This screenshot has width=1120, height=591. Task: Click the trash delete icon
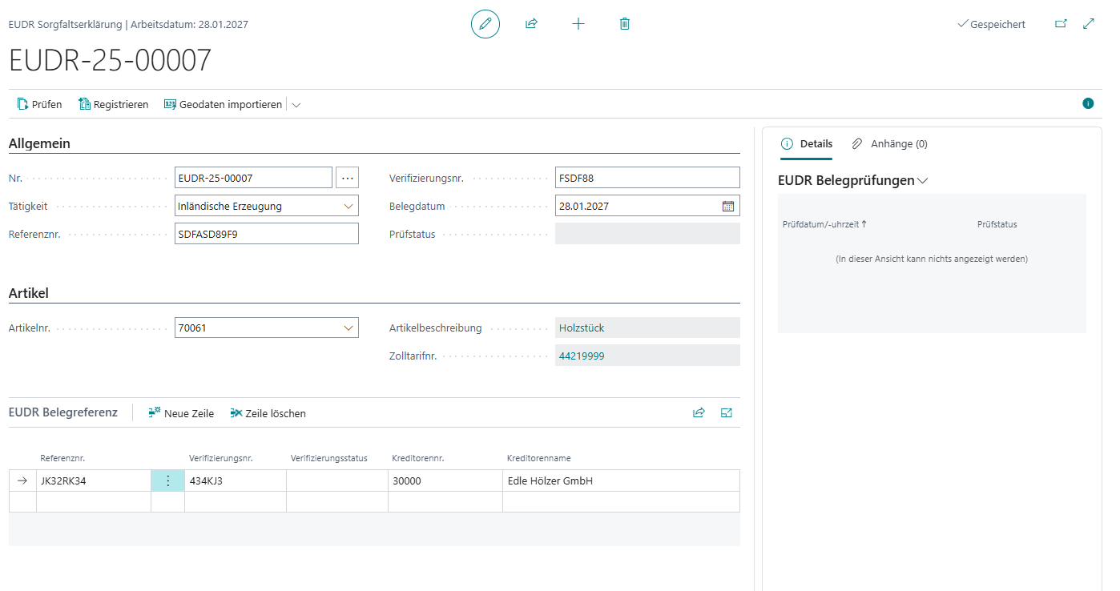[625, 24]
